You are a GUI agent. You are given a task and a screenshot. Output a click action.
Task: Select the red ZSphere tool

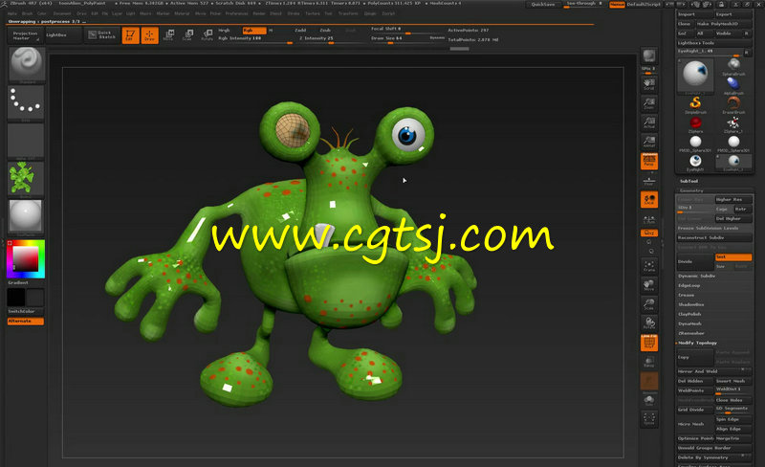pyautogui.click(x=695, y=123)
